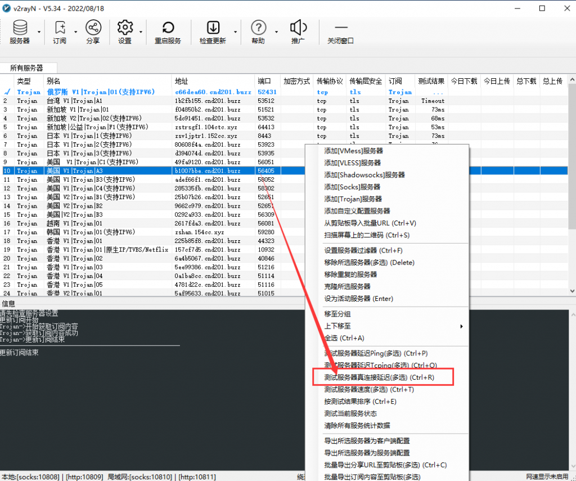Sort by the 传输协议 column header
This screenshot has width=576, height=481.
click(330, 81)
